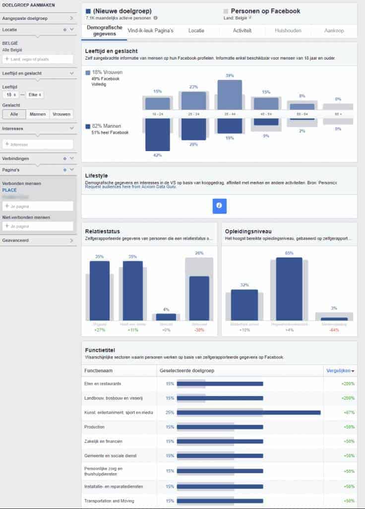Click the grey square beside Personen op Facebook
This screenshot has height=509, width=365.
[226, 11]
